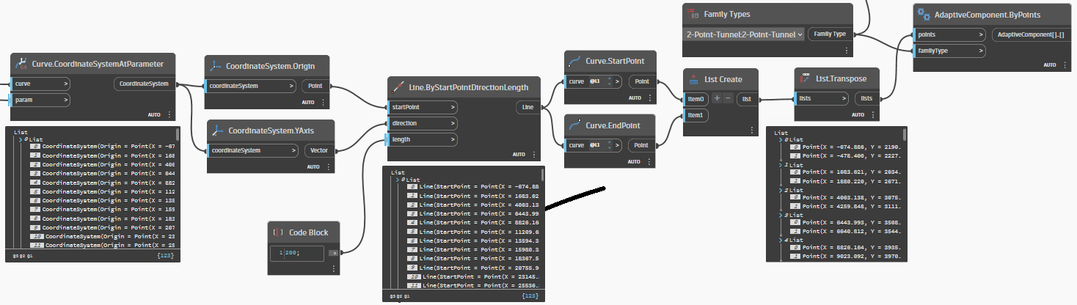This screenshot has width=1077, height=305.
Task: Click the Item1 input port on List Create
Action: click(x=696, y=115)
